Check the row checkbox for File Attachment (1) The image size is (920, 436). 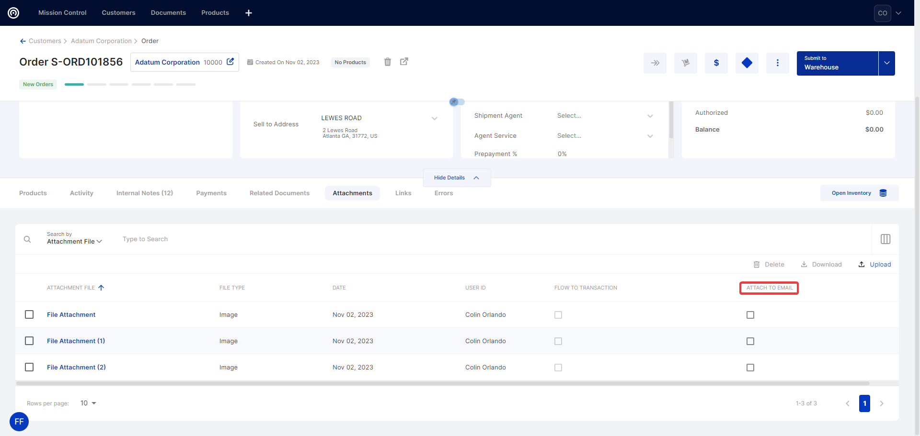(x=29, y=341)
